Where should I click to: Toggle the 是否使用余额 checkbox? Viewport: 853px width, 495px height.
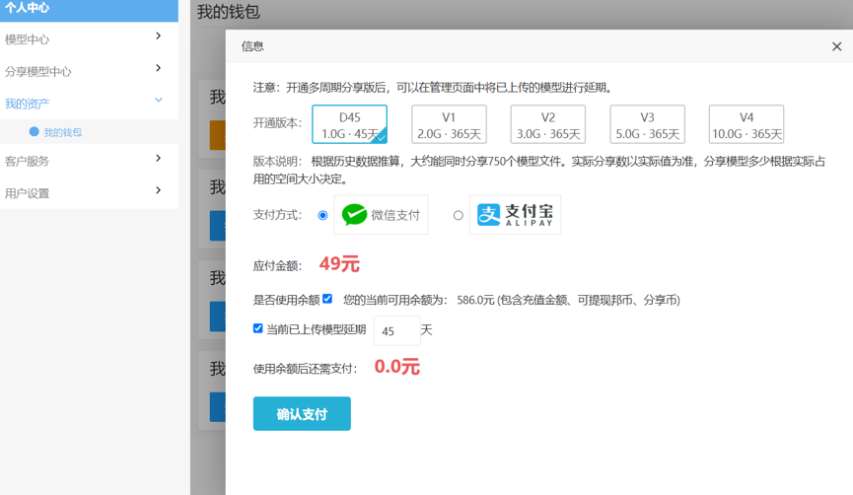pos(327,299)
